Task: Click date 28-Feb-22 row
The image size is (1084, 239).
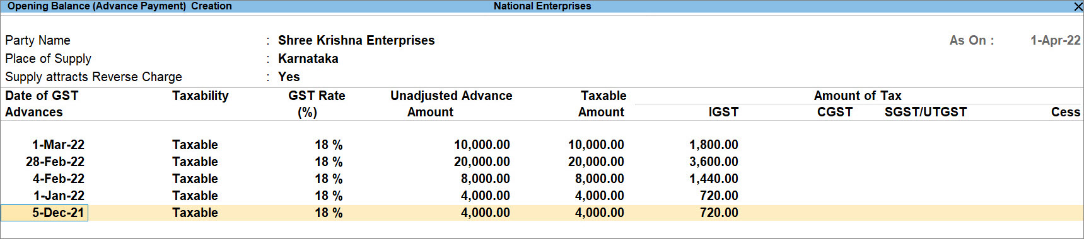Action: tap(55, 162)
